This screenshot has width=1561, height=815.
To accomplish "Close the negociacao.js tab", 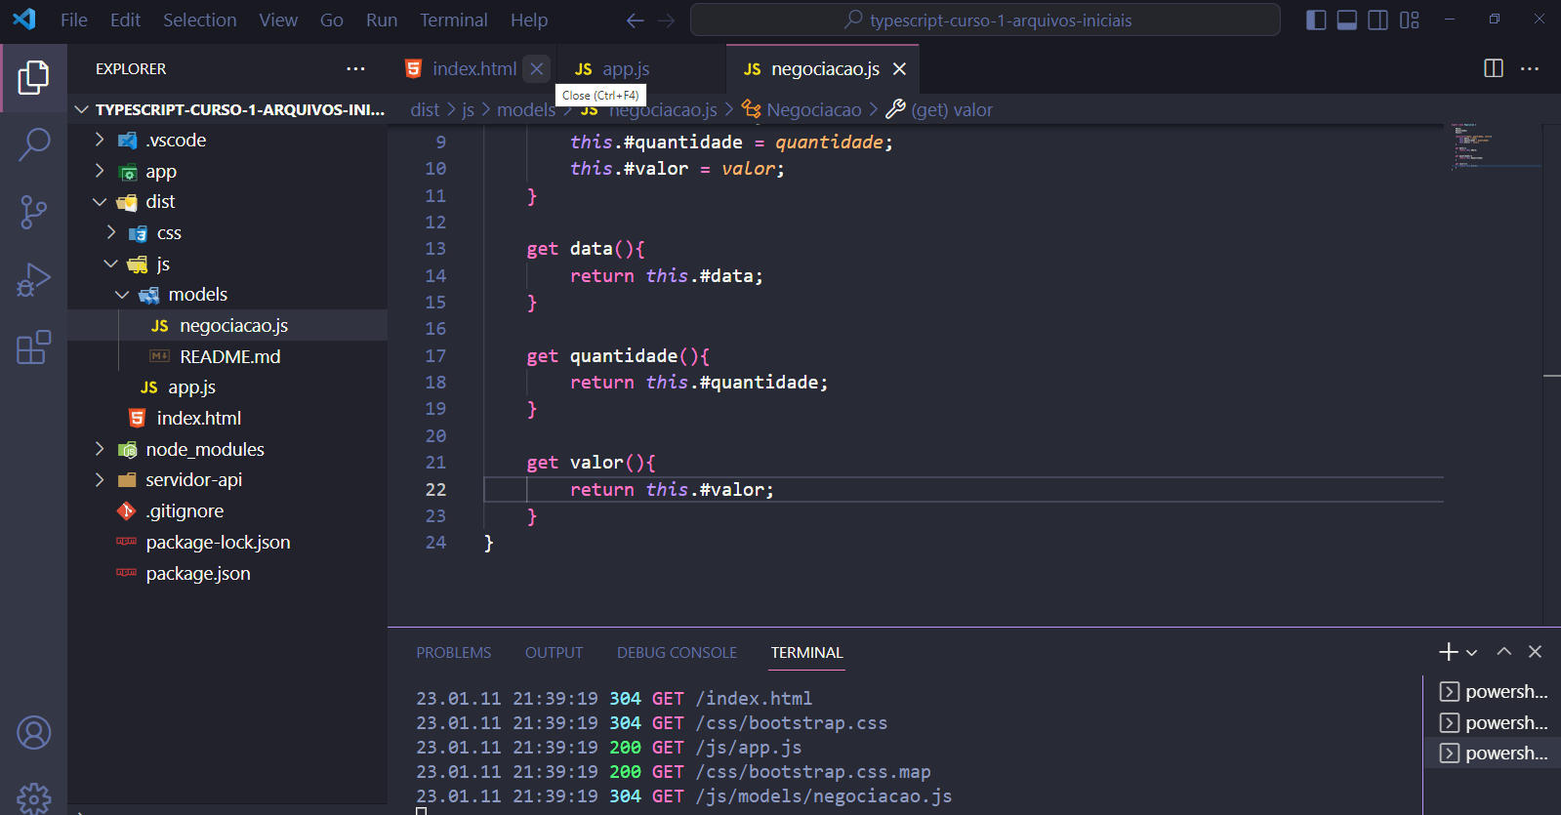I will (899, 68).
